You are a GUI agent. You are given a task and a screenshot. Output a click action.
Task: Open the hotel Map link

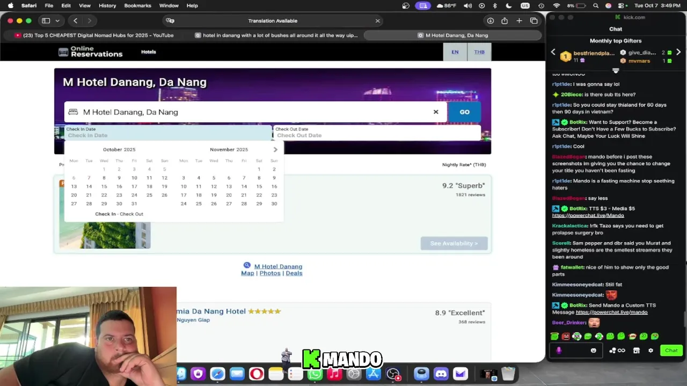[x=247, y=273]
